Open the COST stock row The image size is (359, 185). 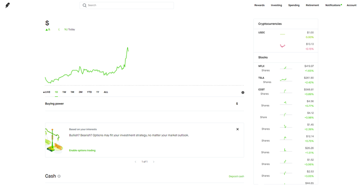(x=286, y=92)
